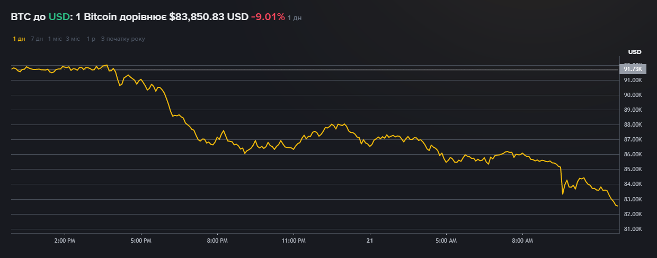657x258 pixels.
Task: Click the BTC label in the header
Action: (21, 17)
